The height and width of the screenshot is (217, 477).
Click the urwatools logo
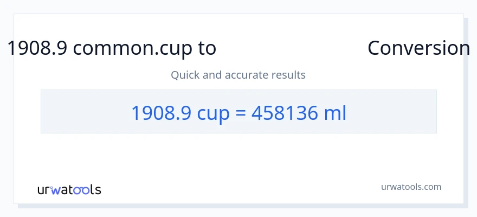[69, 190]
